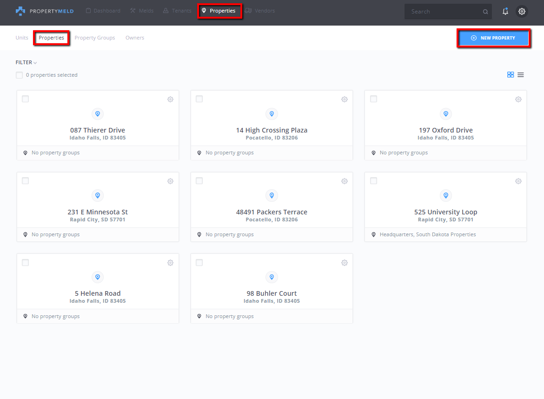Open gear menu for 14 High Crossing Plaza
Image resolution: width=544 pixels, height=399 pixels.
[x=345, y=99]
